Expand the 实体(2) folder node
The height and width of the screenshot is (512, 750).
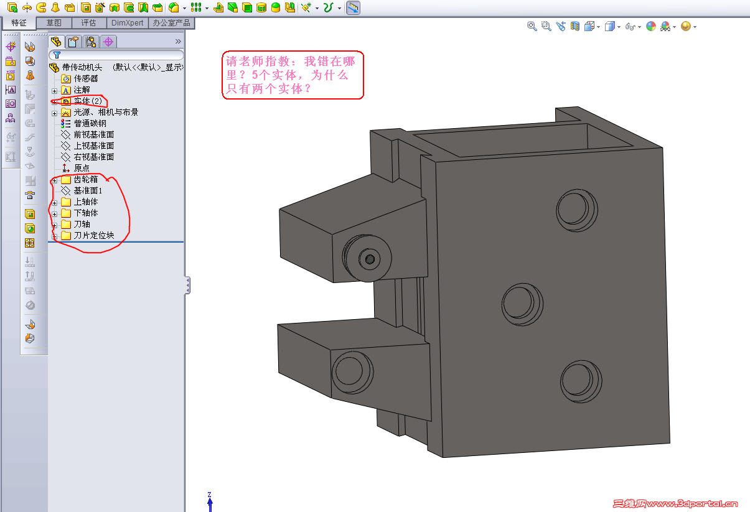pyautogui.click(x=55, y=101)
